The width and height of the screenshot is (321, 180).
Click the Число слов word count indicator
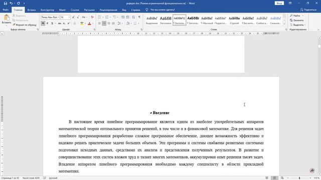coord(31,178)
